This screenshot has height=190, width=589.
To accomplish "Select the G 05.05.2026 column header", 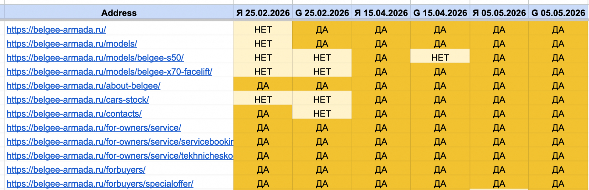I will 558,13.
